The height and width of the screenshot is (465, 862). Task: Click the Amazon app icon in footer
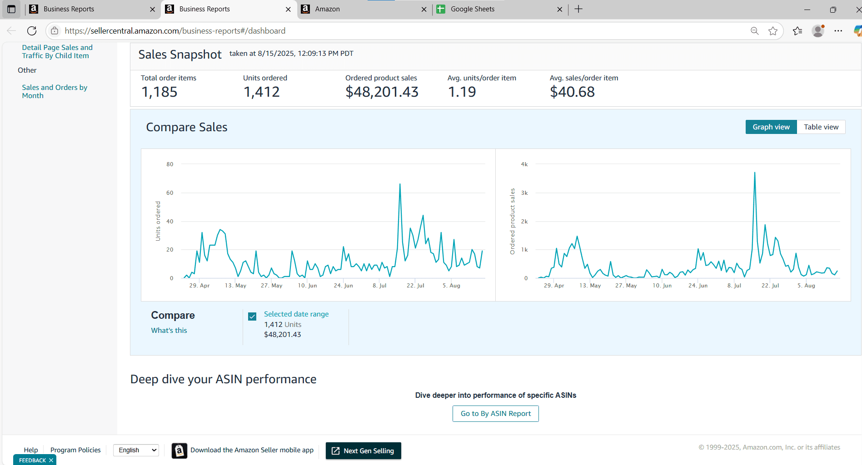[x=179, y=450]
